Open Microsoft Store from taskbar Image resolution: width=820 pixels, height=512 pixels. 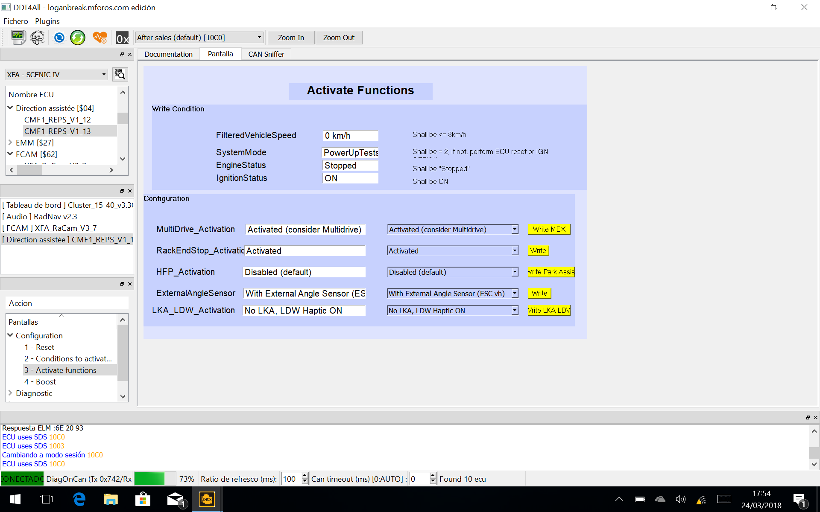pos(143,499)
